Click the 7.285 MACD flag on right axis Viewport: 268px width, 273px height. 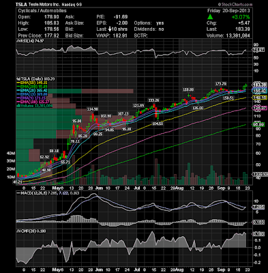[258, 207]
